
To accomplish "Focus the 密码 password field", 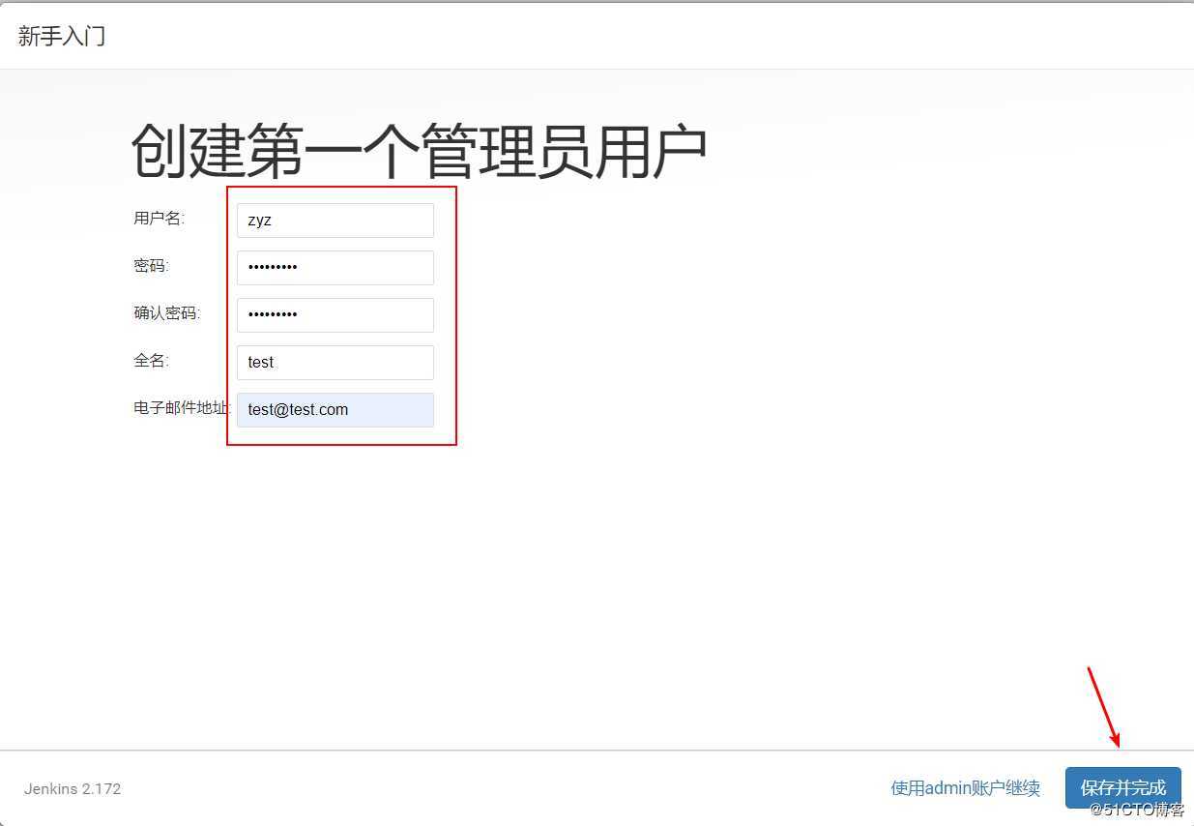I will [x=335, y=268].
